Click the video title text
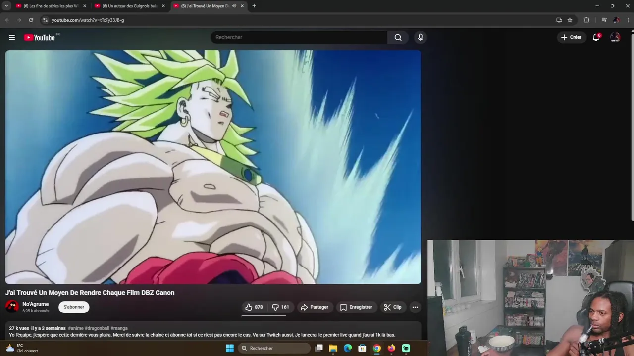The image size is (634, 356). [x=90, y=293]
